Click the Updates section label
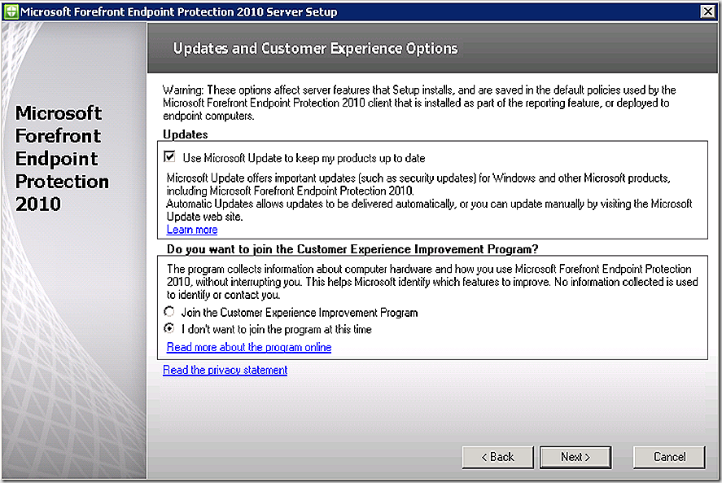722x483 pixels. coord(186,134)
